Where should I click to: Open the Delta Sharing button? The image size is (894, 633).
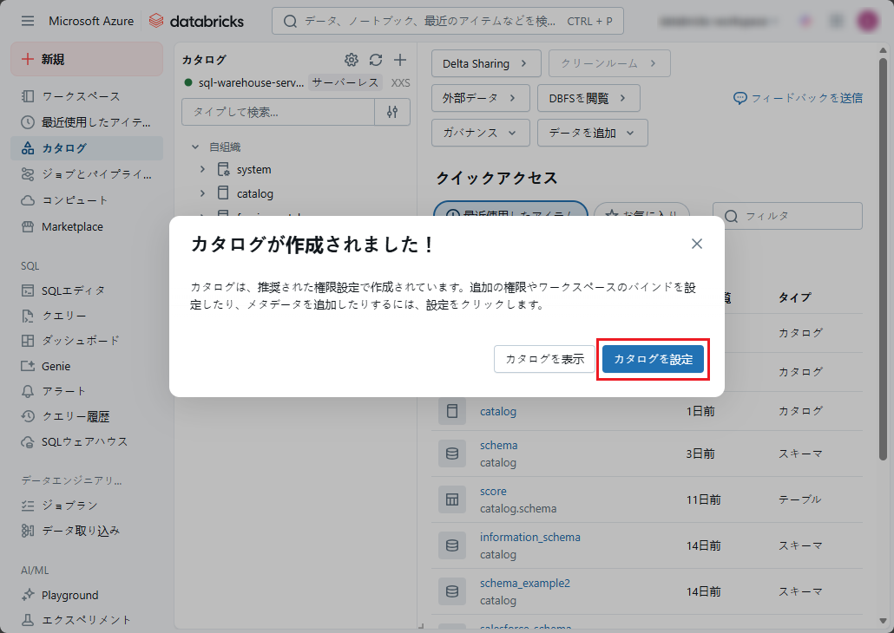pyautogui.click(x=486, y=63)
